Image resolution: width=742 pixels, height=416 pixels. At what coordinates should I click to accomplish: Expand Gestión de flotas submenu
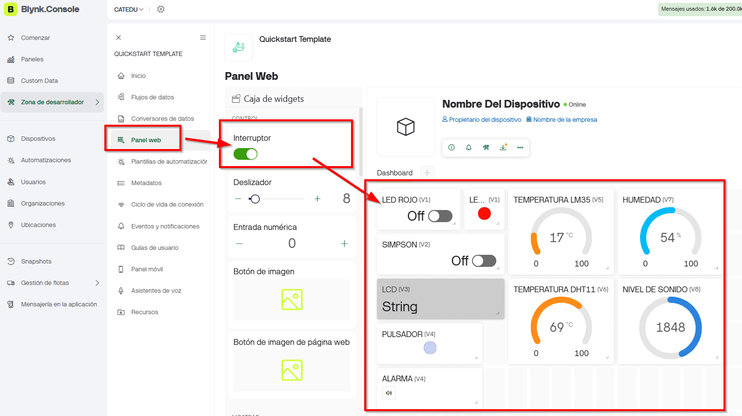97,283
